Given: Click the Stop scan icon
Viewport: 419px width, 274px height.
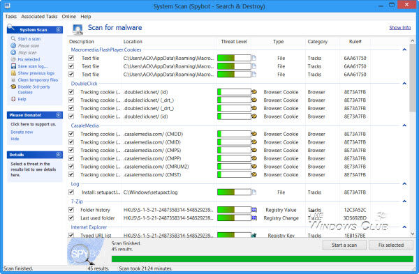Looking at the screenshot, I should point(13,52).
